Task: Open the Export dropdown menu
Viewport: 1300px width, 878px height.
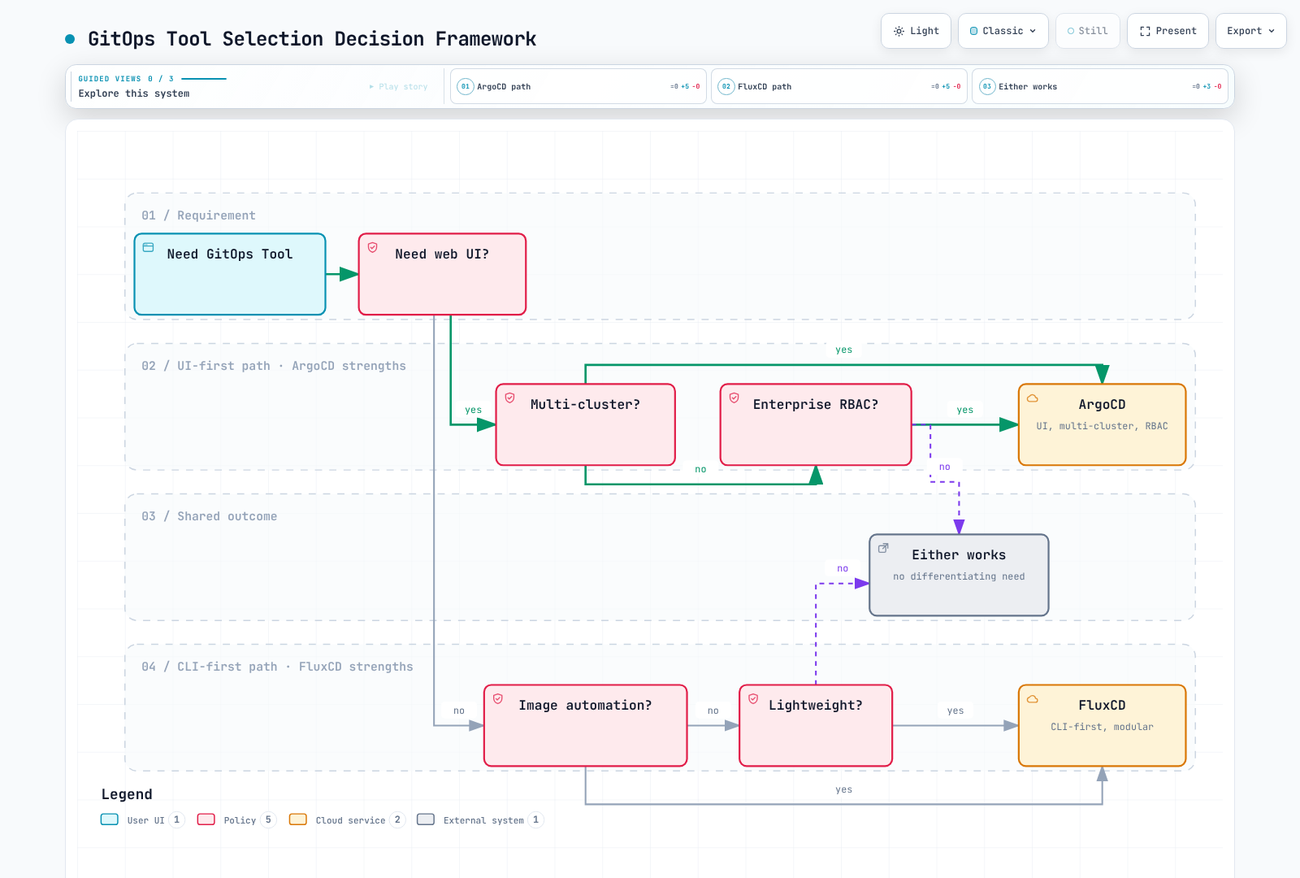Action: click(1250, 31)
